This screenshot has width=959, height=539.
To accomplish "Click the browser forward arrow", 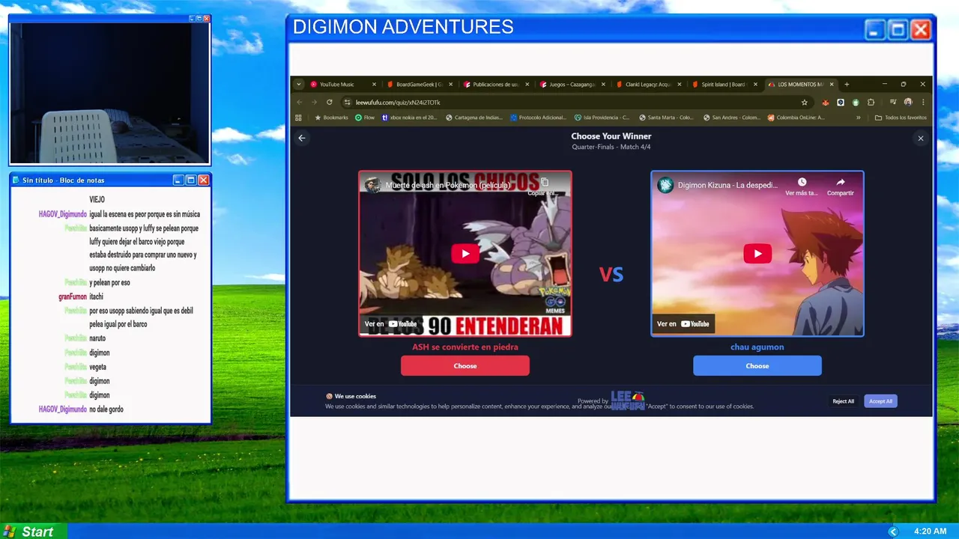I will 314,102.
